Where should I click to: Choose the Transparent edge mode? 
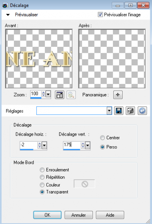point(42,192)
